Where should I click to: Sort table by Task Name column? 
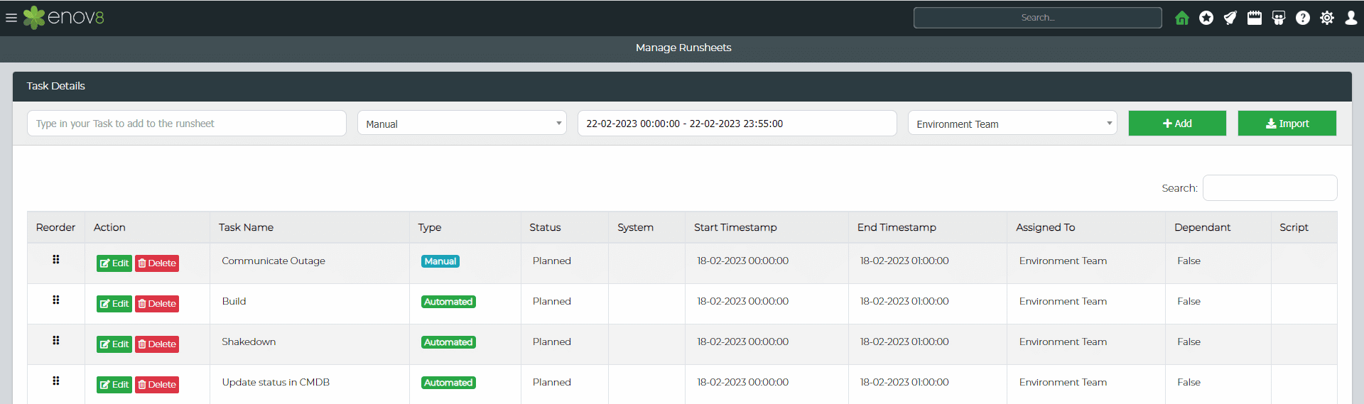point(246,227)
